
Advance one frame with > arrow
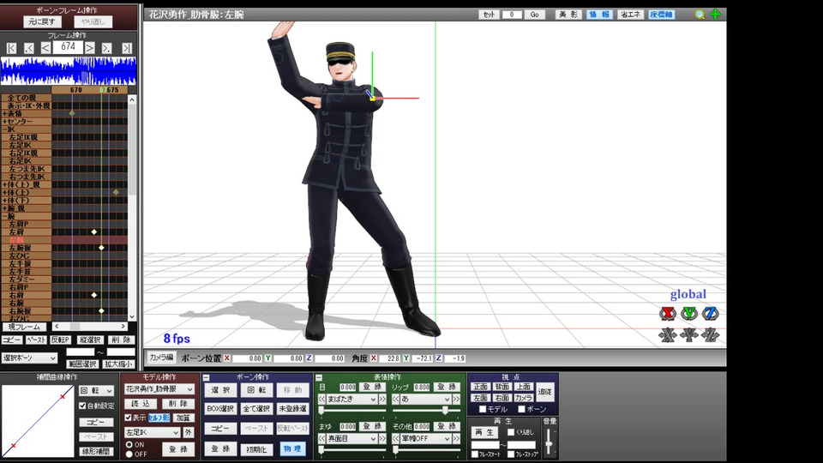(90, 48)
